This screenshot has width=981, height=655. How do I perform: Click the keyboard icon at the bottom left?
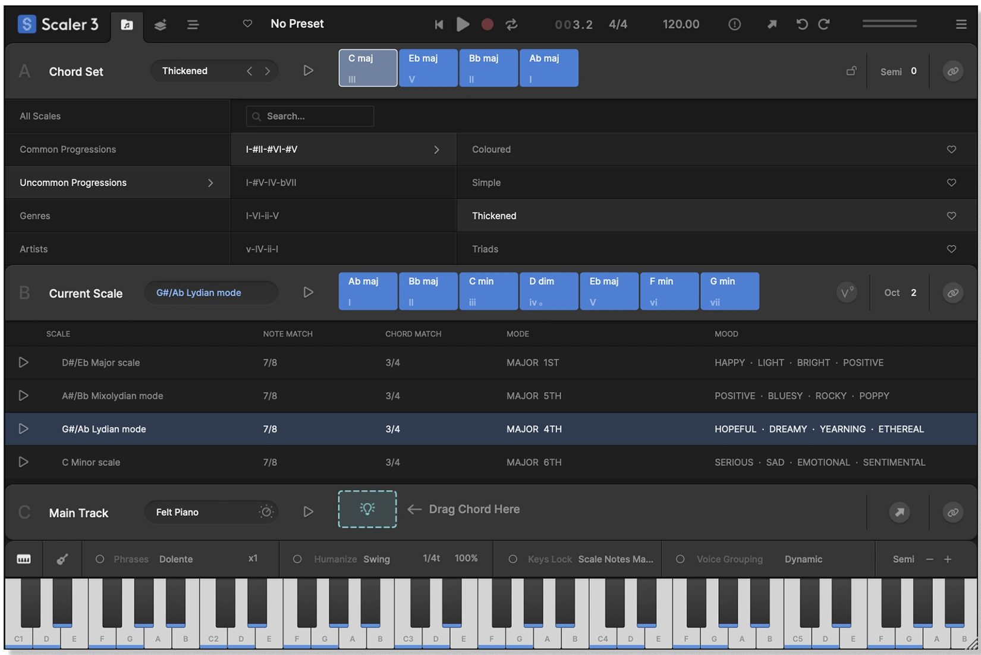click(x=23, y=559)
